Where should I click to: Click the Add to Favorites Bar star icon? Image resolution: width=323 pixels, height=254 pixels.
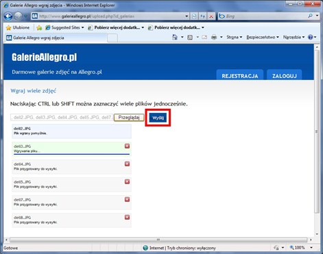(39, 27)
